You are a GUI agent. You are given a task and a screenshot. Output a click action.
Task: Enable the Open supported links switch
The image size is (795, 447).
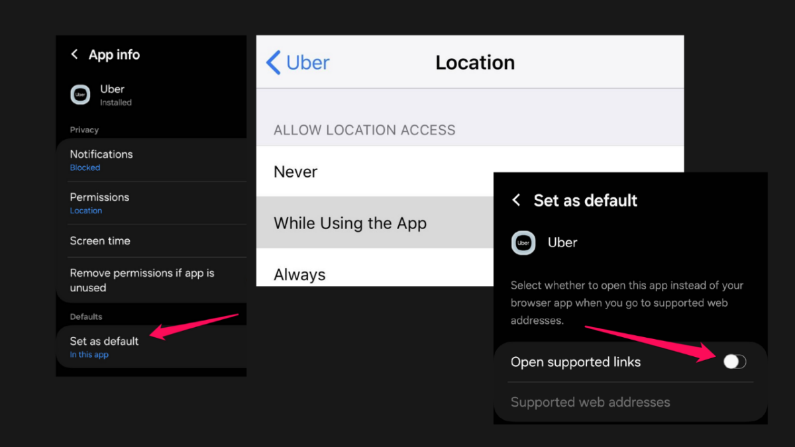734,361
